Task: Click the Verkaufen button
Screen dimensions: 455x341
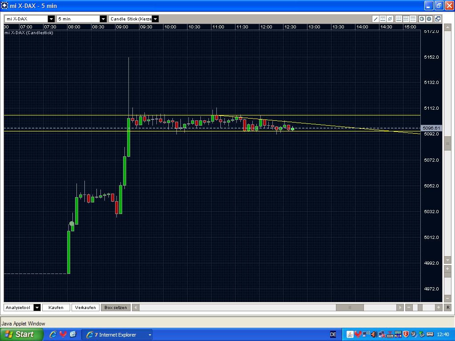Action: pos(85,307)
